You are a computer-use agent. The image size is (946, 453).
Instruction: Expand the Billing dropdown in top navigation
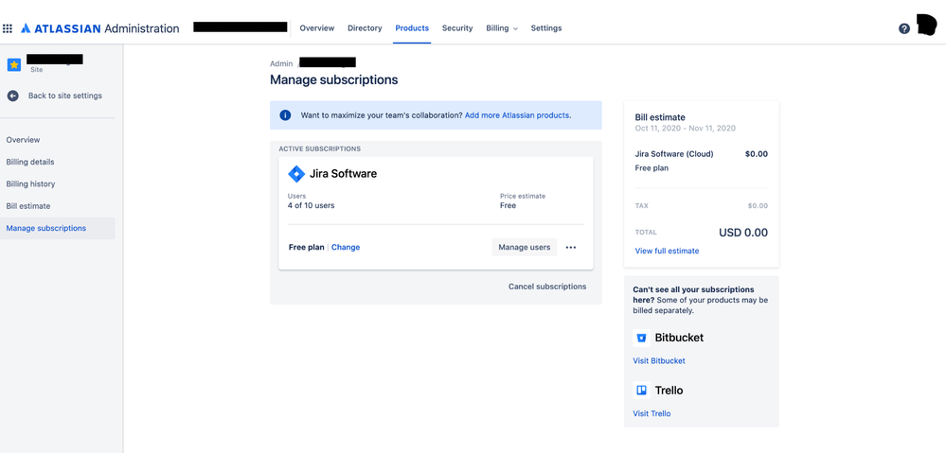502,28
